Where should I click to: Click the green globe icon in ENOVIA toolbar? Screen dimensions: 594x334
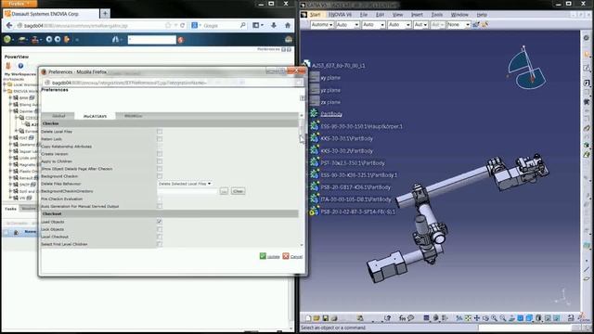(x=6, y=39)
